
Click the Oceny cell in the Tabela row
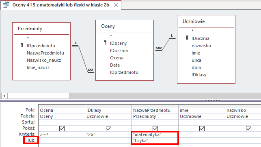(x=62, y=116)
